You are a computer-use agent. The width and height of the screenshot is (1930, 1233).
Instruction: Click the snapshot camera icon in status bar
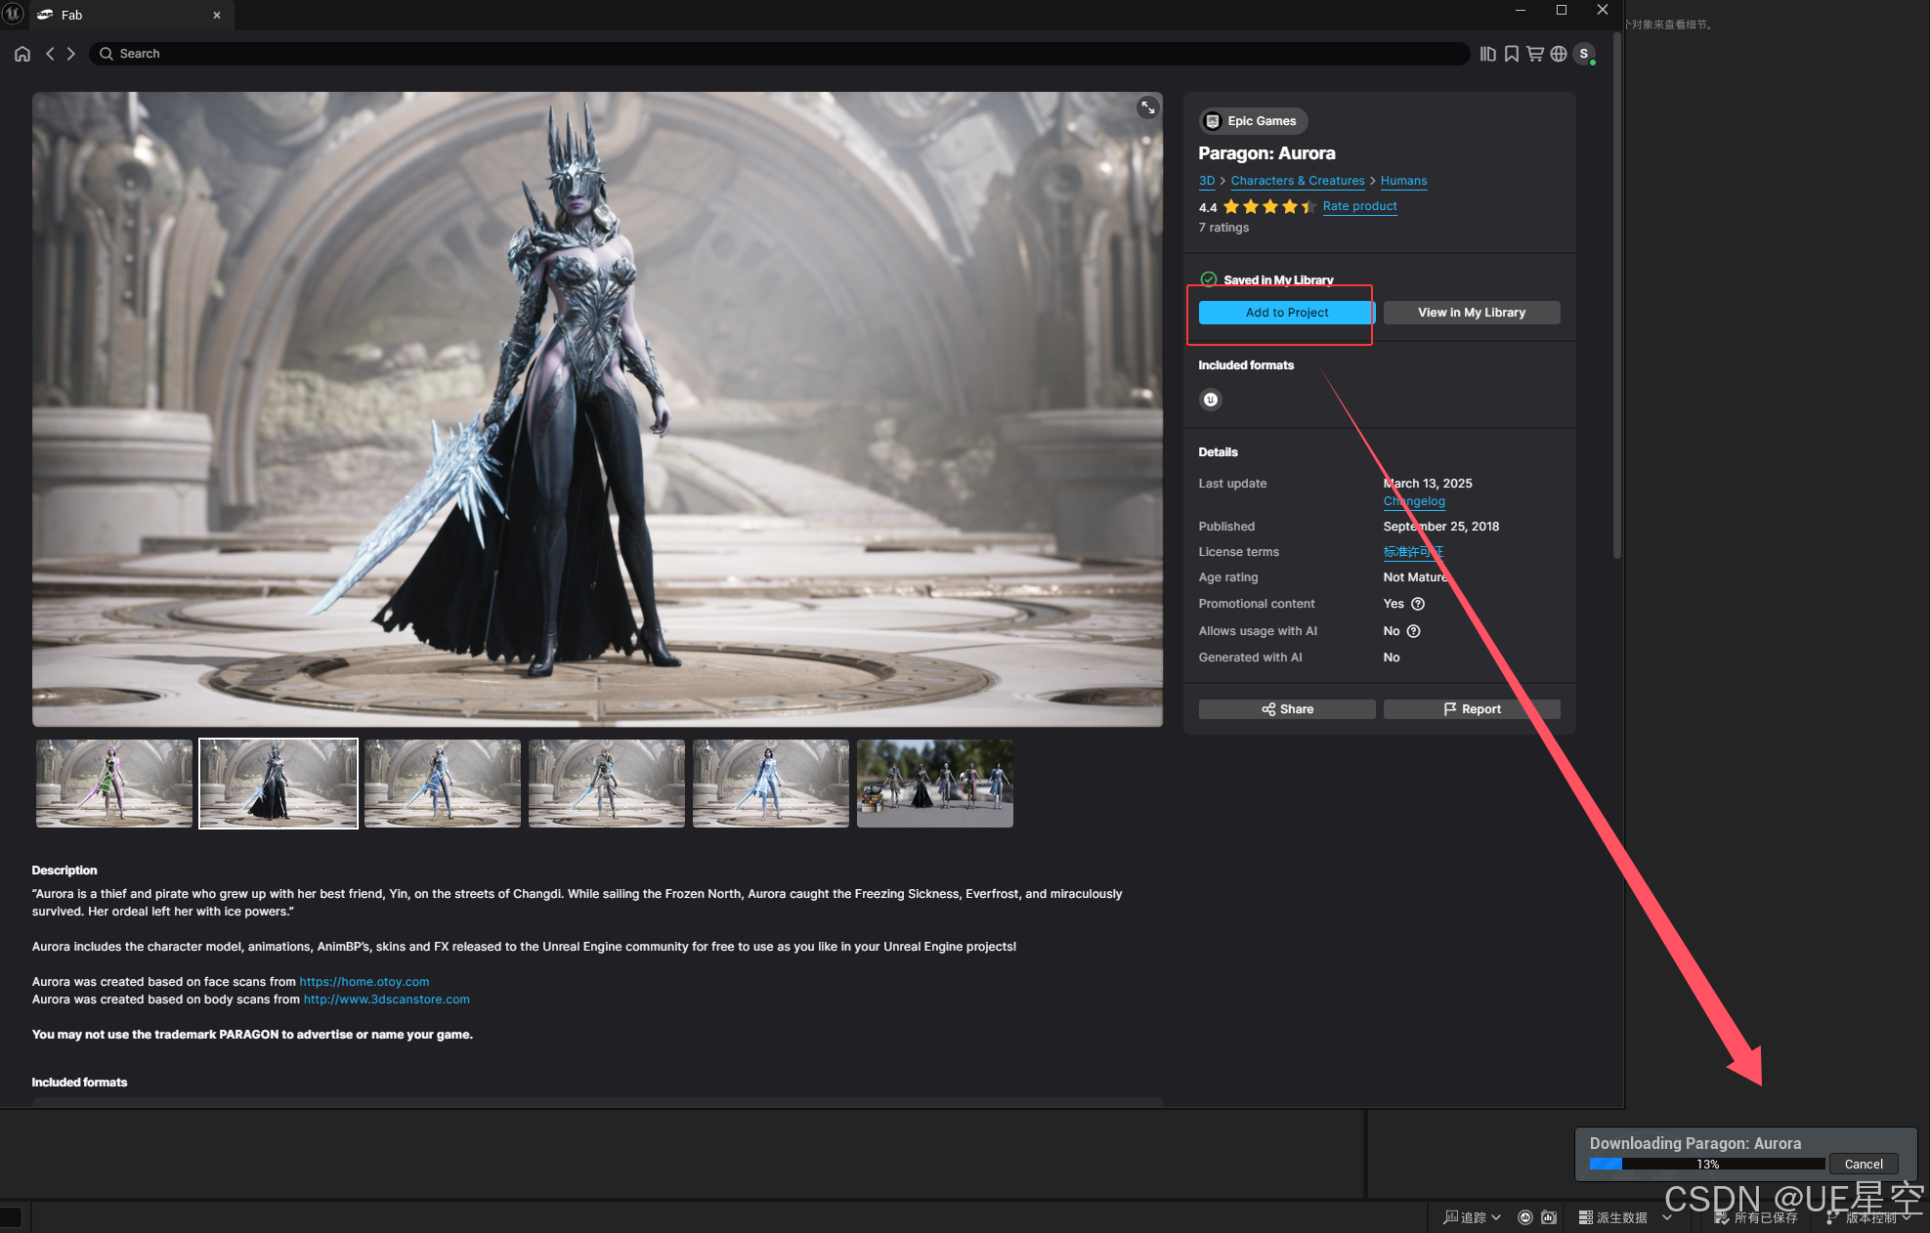click(1549, 1217)
